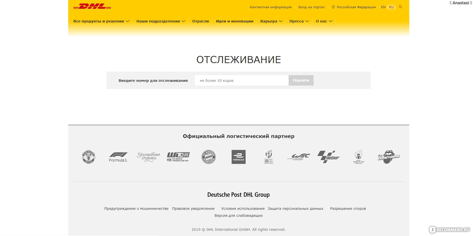This screenshot has height=236, width=473.
Task: Open the Exhibitionism partner logo
Action: click(x=389, y=157)
